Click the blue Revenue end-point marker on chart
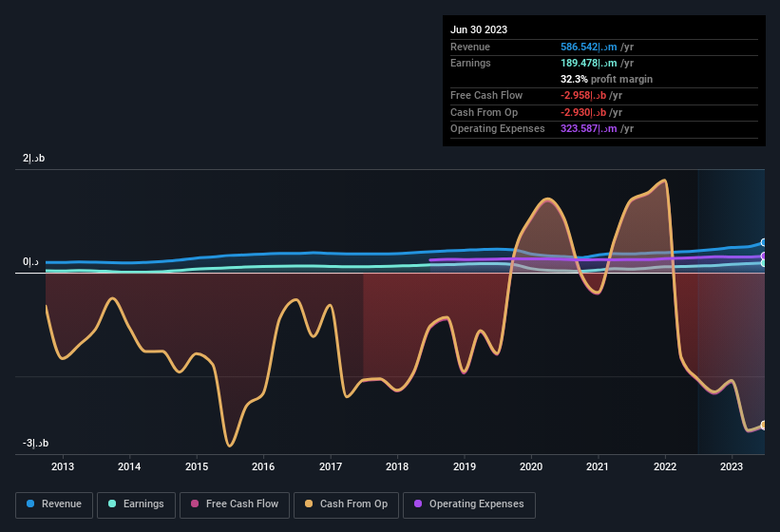780x532 pixels. pos(763,243)
